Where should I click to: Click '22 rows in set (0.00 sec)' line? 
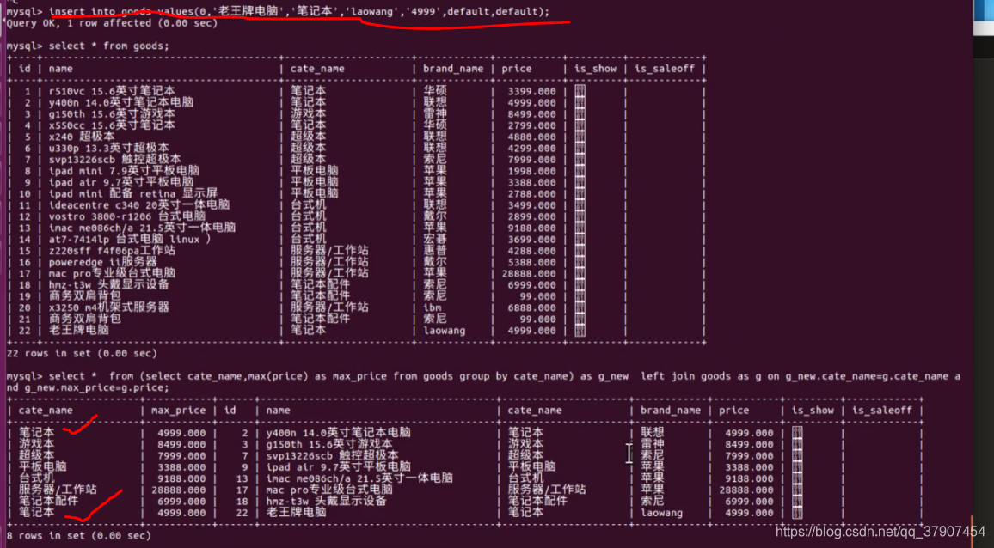pos(82,353)
